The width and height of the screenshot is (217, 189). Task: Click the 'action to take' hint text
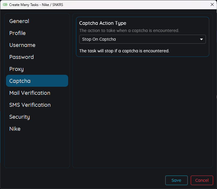pyautogui.click(x=129, y=31)
